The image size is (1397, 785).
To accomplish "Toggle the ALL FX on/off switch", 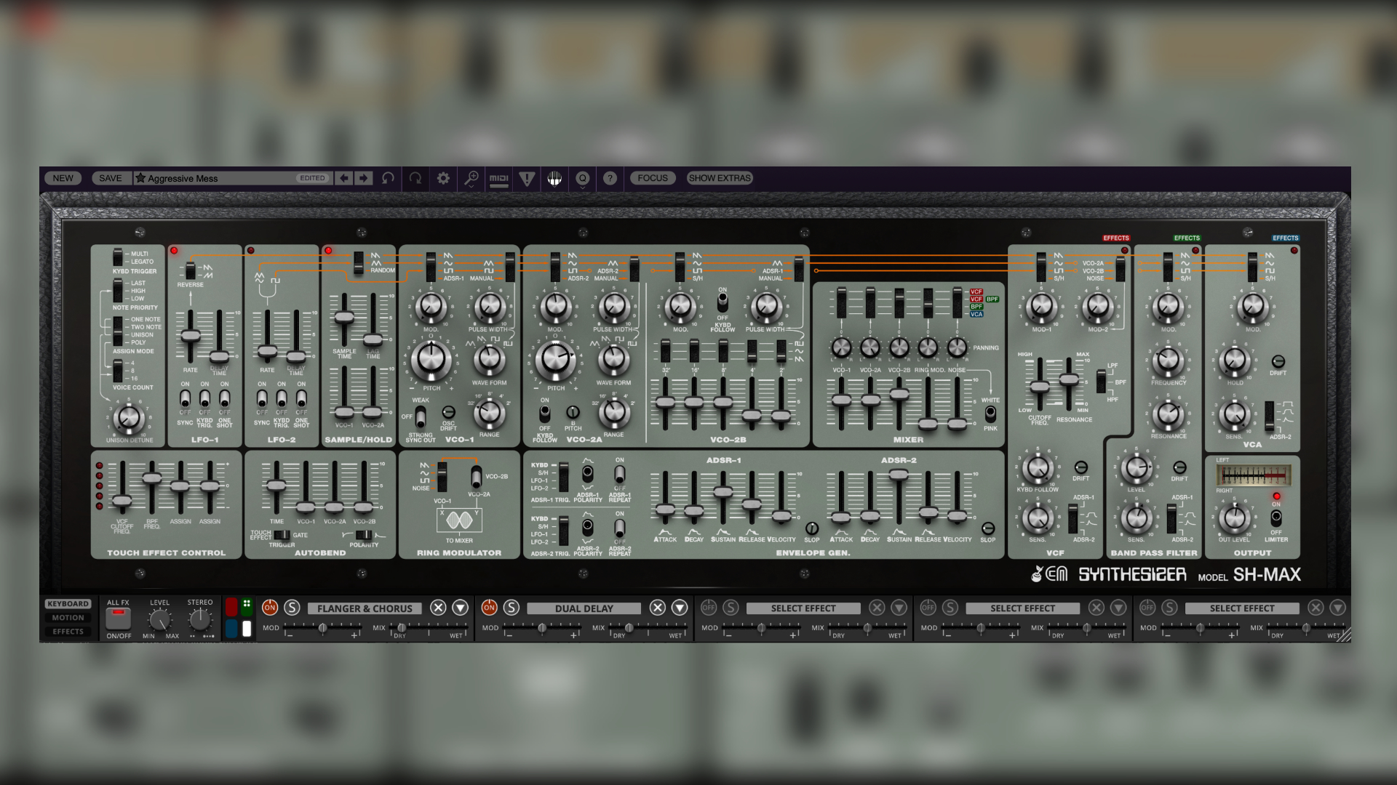I will 118,618.
